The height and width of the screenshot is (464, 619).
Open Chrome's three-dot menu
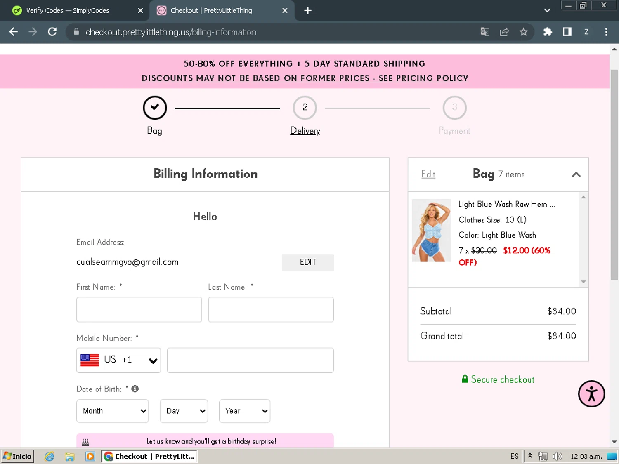[606, 32]
